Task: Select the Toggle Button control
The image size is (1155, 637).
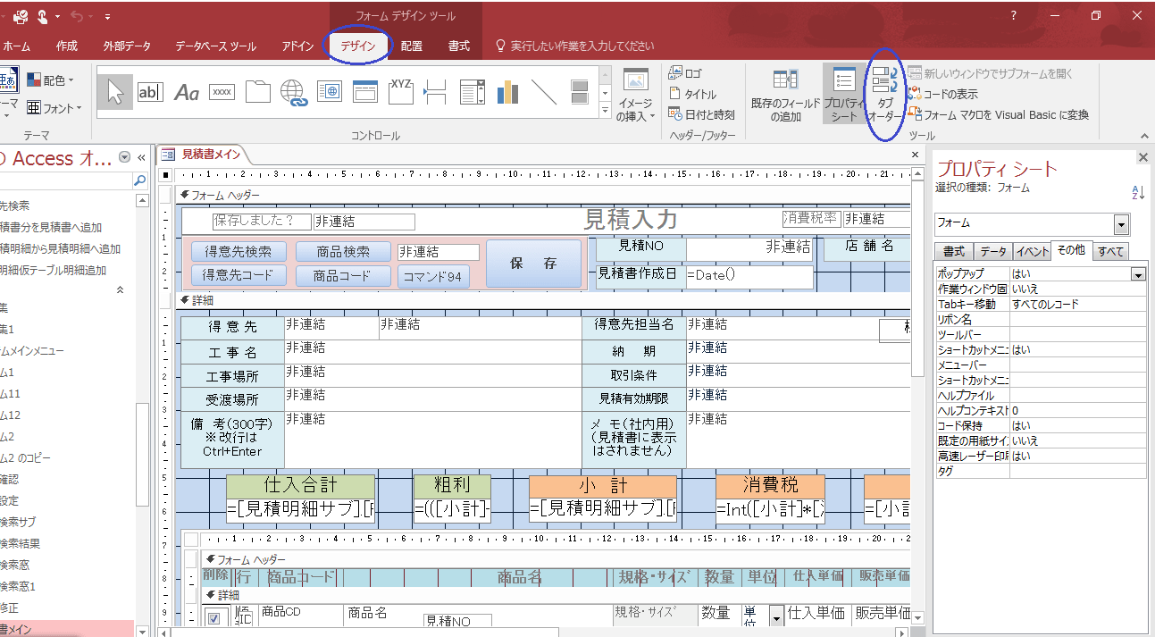Action: point(579,92)
